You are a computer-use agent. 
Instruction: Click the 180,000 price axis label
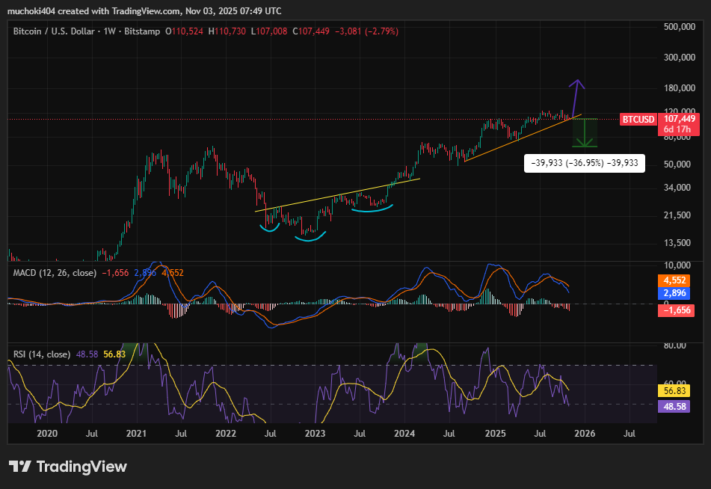(680, 88)
